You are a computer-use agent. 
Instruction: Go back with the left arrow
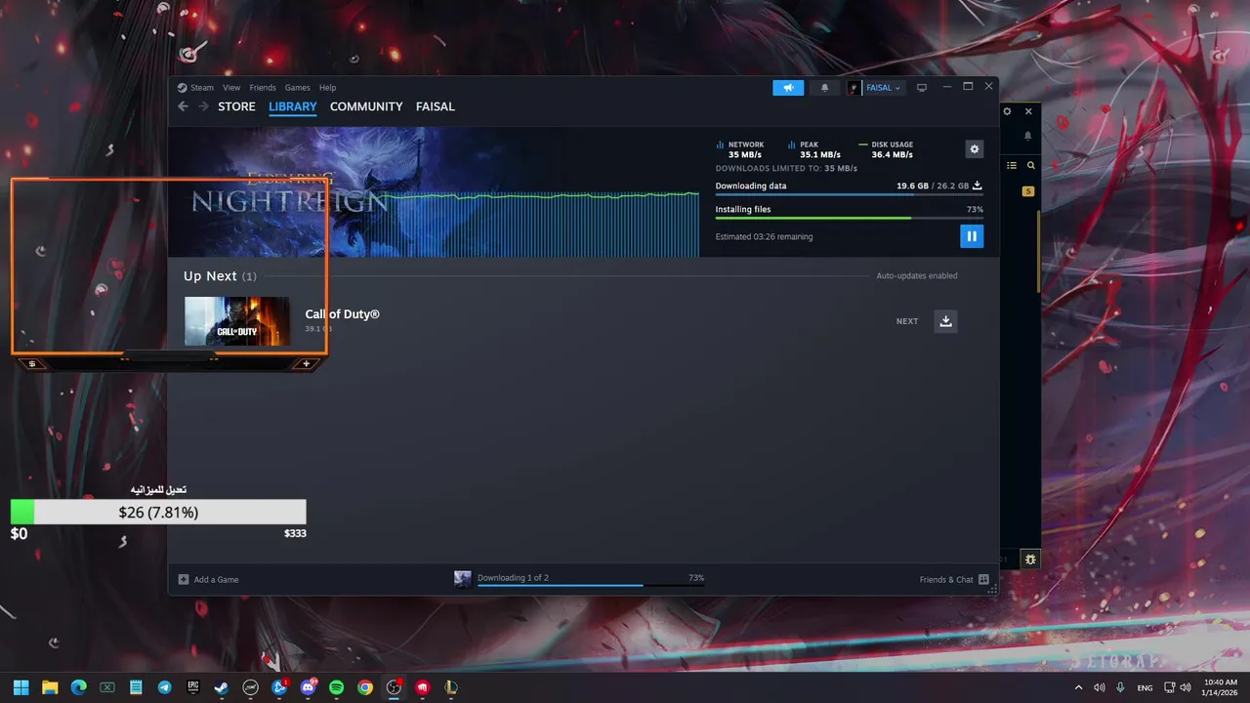(183, 106)
